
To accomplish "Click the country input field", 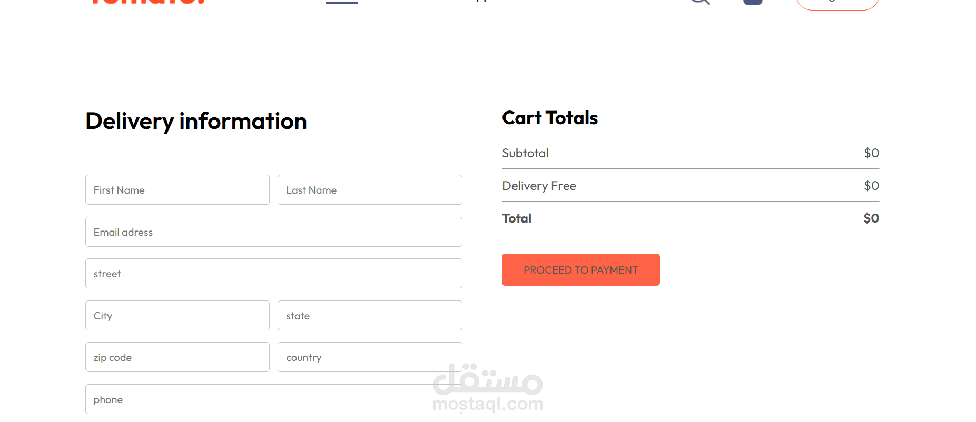I will point(370,357).
